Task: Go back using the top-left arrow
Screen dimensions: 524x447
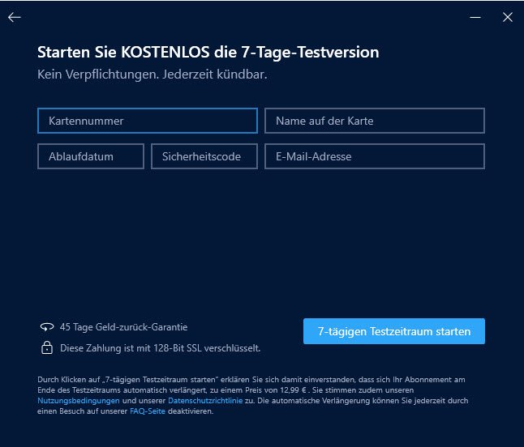Action: (15, 17)
